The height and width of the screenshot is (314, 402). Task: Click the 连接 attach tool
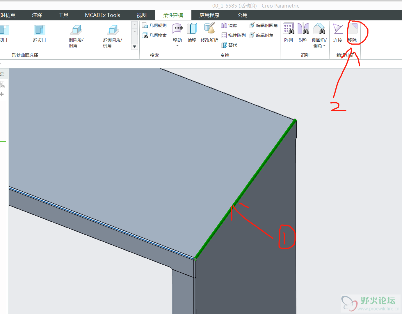338,33
